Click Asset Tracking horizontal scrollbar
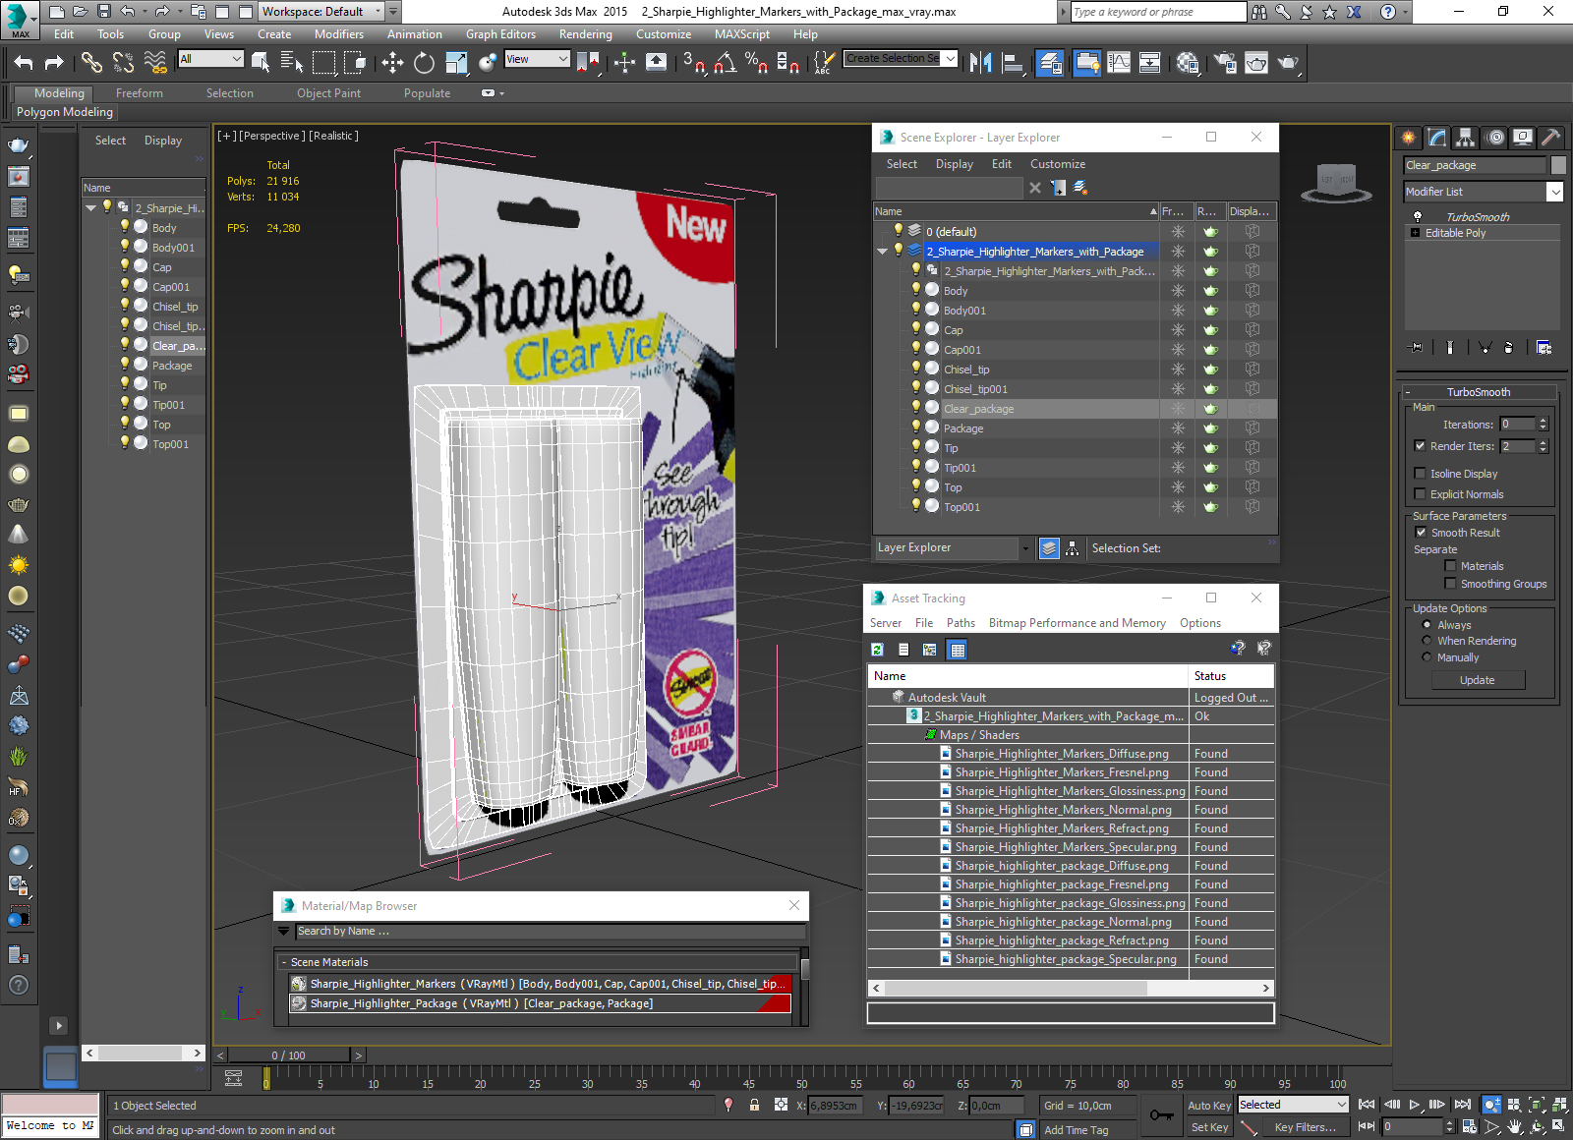The width and height of the screenshot is (1573, 1140). click(1071, 988)
